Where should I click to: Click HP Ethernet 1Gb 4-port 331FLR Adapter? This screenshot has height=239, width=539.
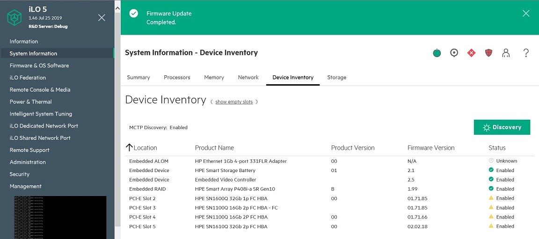(x=240, y=161)
